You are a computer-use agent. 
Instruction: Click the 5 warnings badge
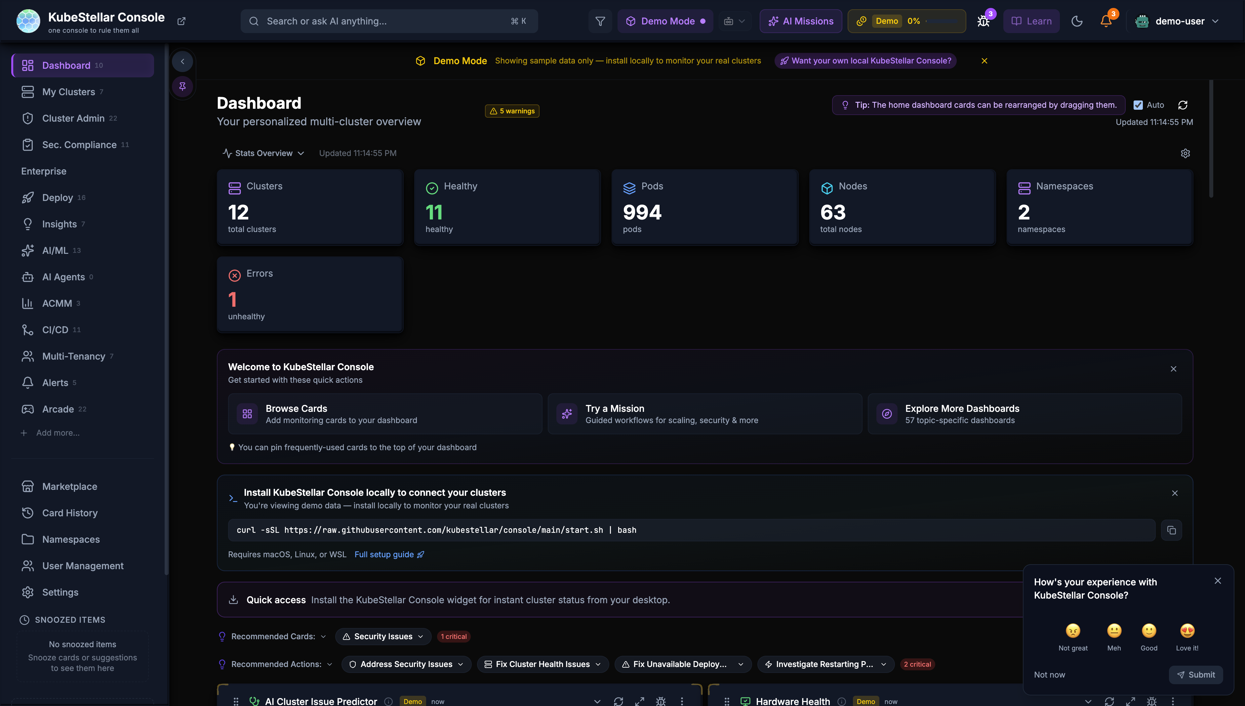512,111
